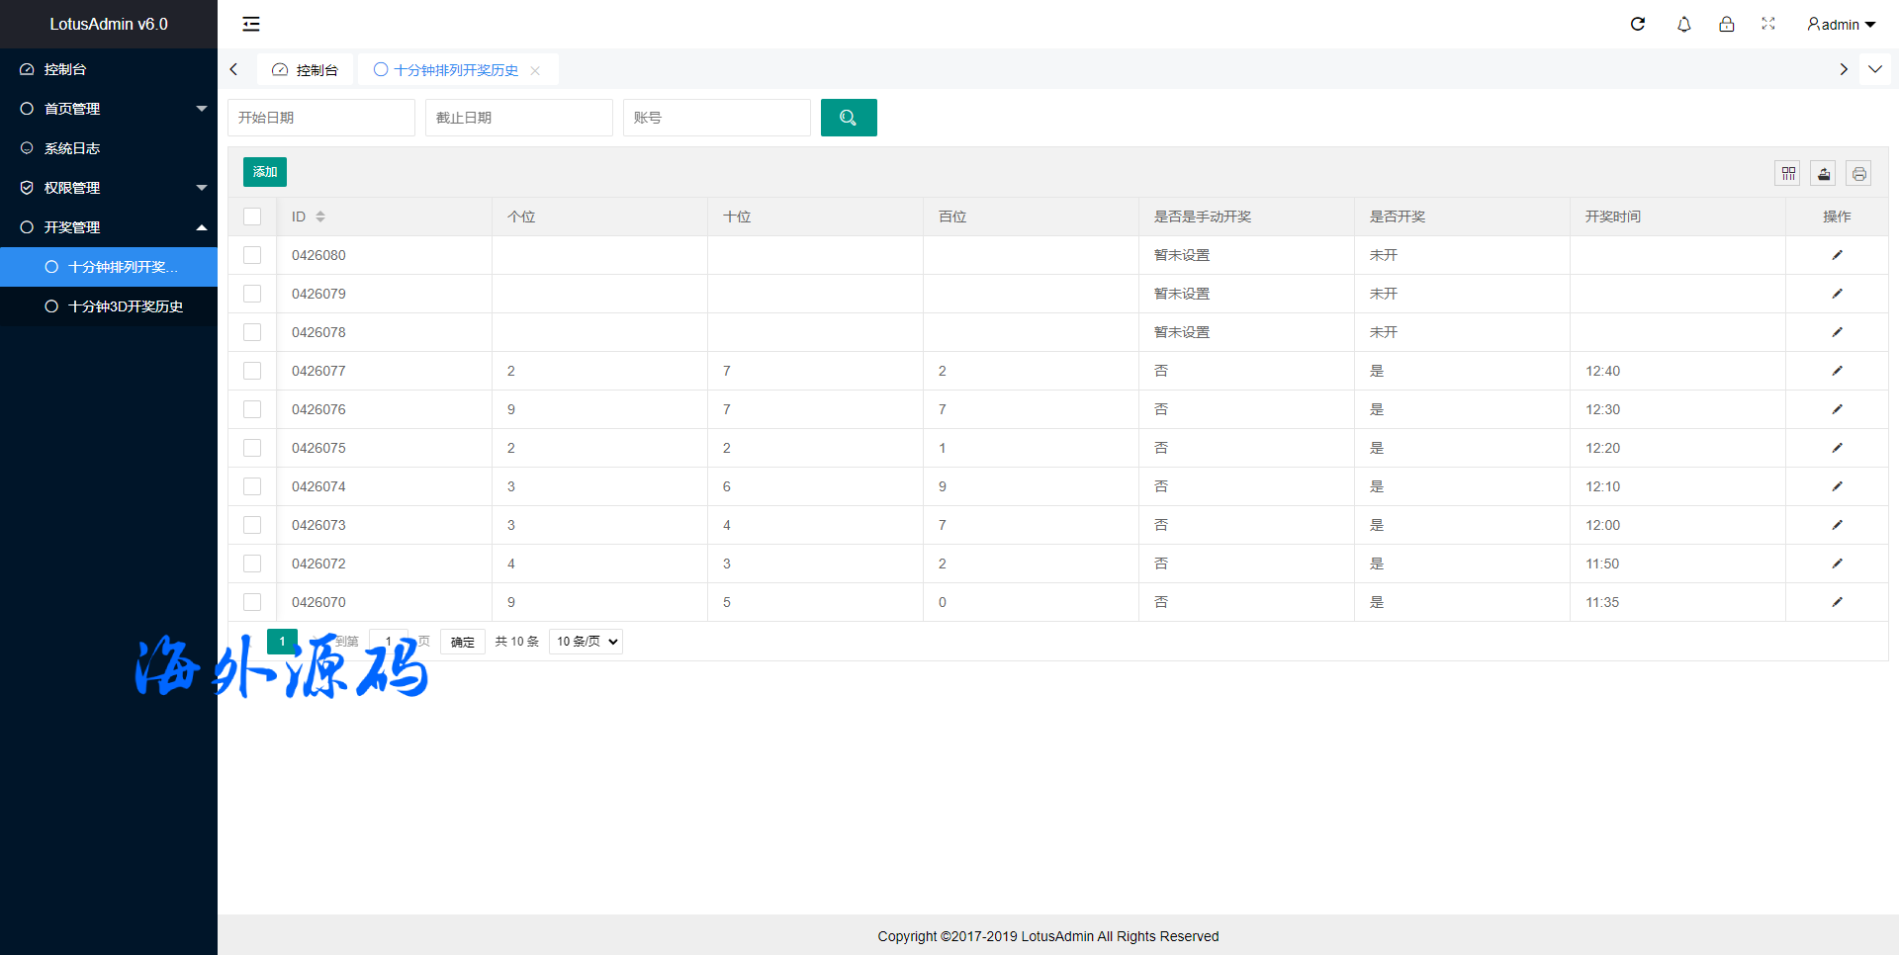The height and width of the screenshot is (955, 1899).
Task: Check the checkbox for row 0426080
Action: 252,255
